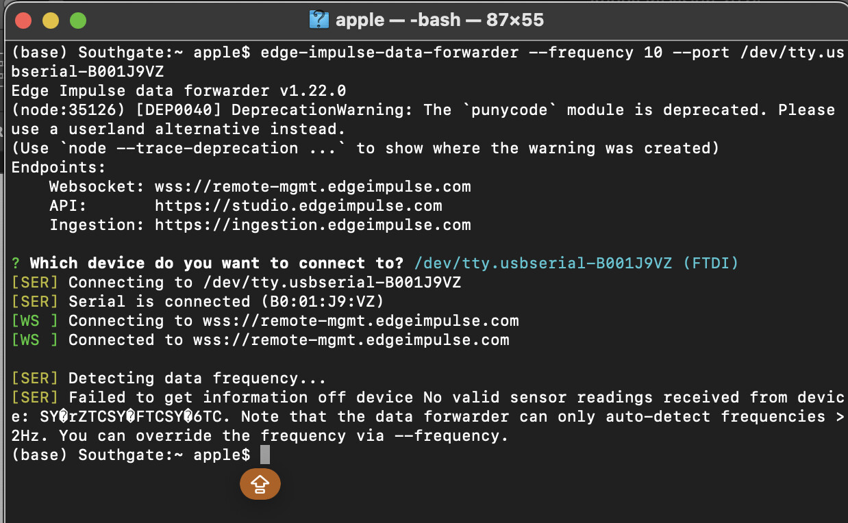Minimize the Terminal using the yellow button
This screenshot has width=848, height=523.
tap(51, 21)
